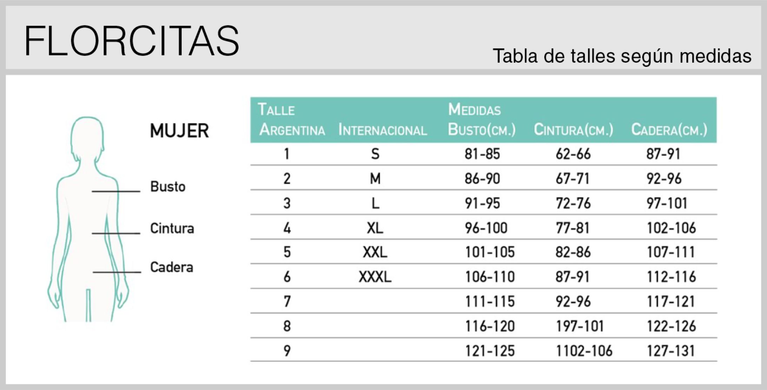Click the FLORCITAS brand title
This screenshot has width=767, height=390.
click(x=132, y=40)
